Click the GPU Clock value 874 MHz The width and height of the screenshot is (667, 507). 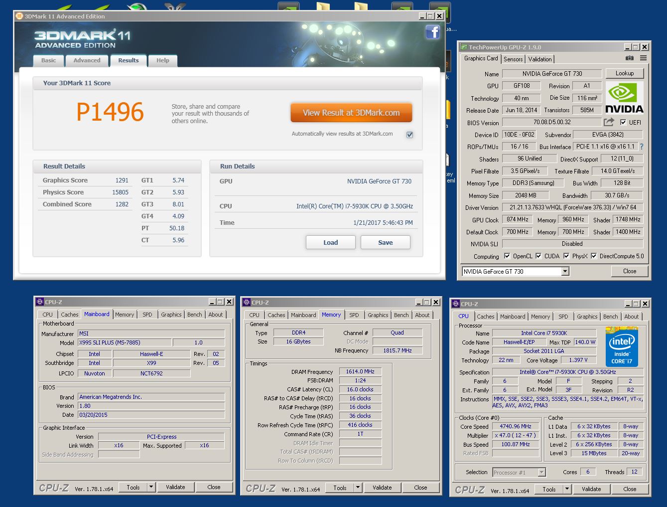pyautogui.click(x=518, y=219)
